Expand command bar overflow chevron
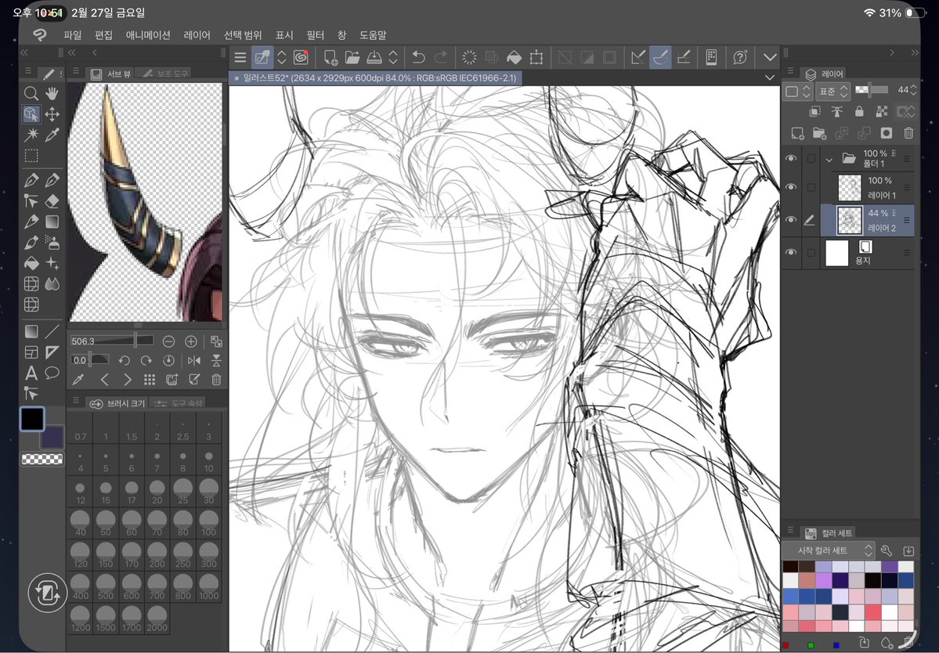The width and height of the screenshot is (939, 653). [x=770, y=57]
